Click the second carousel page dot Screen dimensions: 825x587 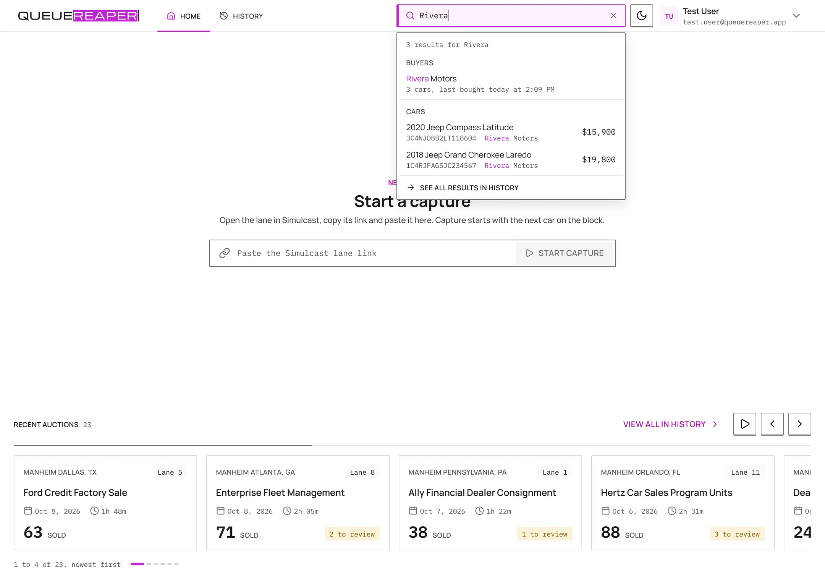[149, 564]
